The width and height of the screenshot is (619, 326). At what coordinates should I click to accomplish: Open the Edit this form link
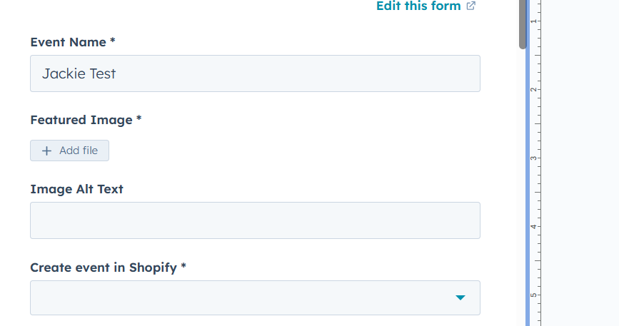point(418,6)
